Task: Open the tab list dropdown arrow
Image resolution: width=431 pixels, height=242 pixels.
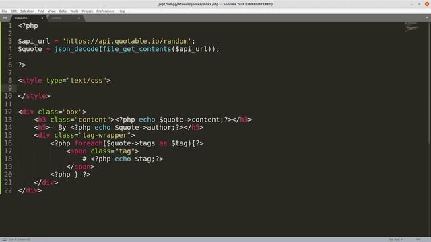Action: pyautogui.click(x=427, y=17)
